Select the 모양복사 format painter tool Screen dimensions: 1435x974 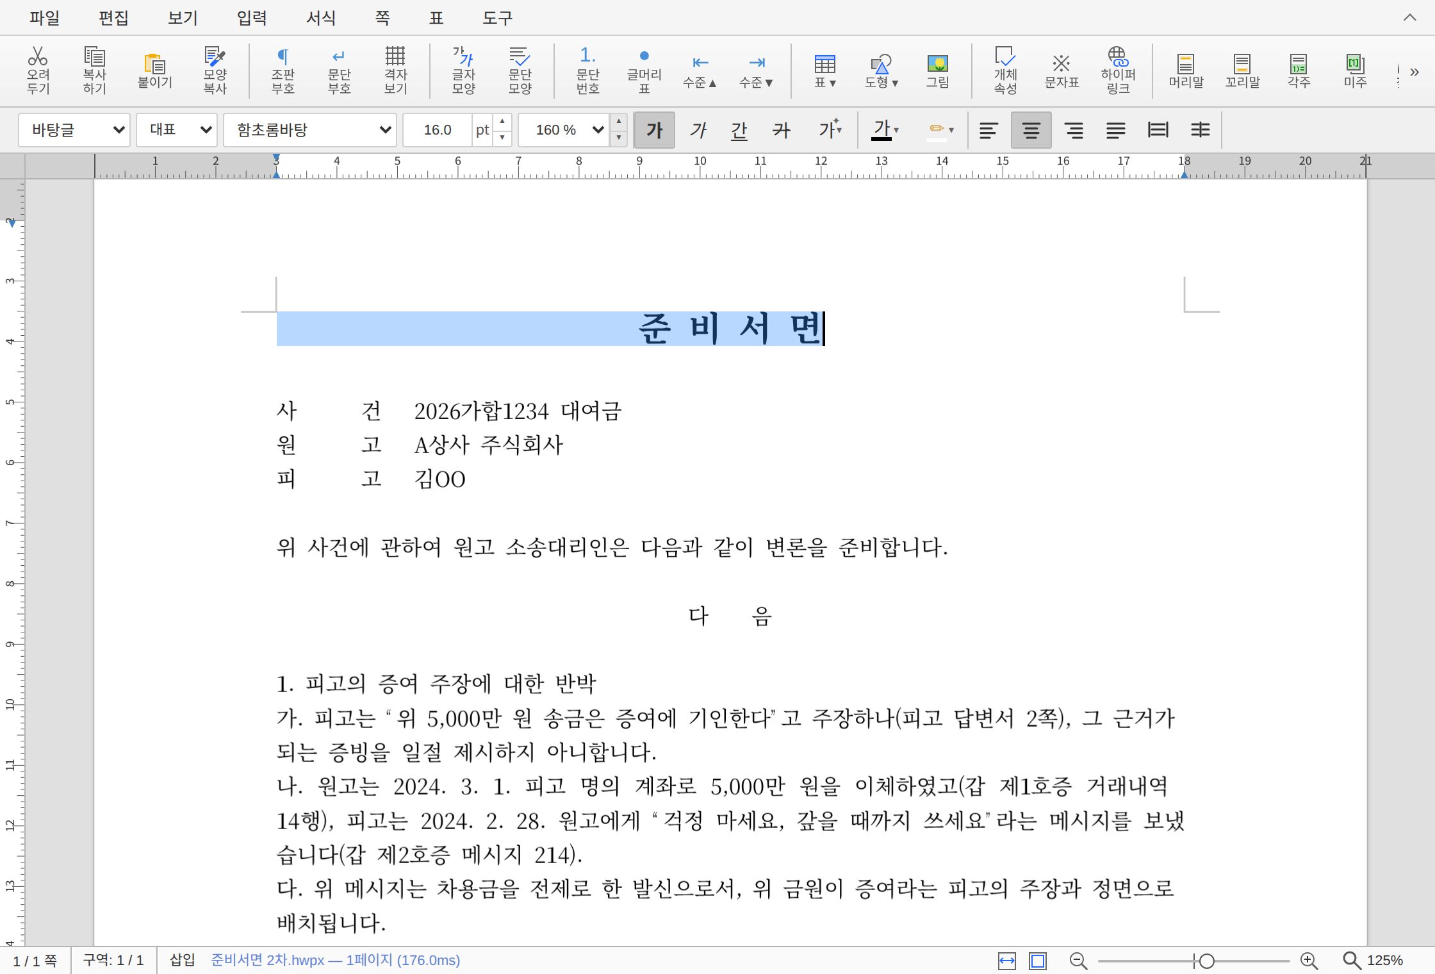coord(215,70)
